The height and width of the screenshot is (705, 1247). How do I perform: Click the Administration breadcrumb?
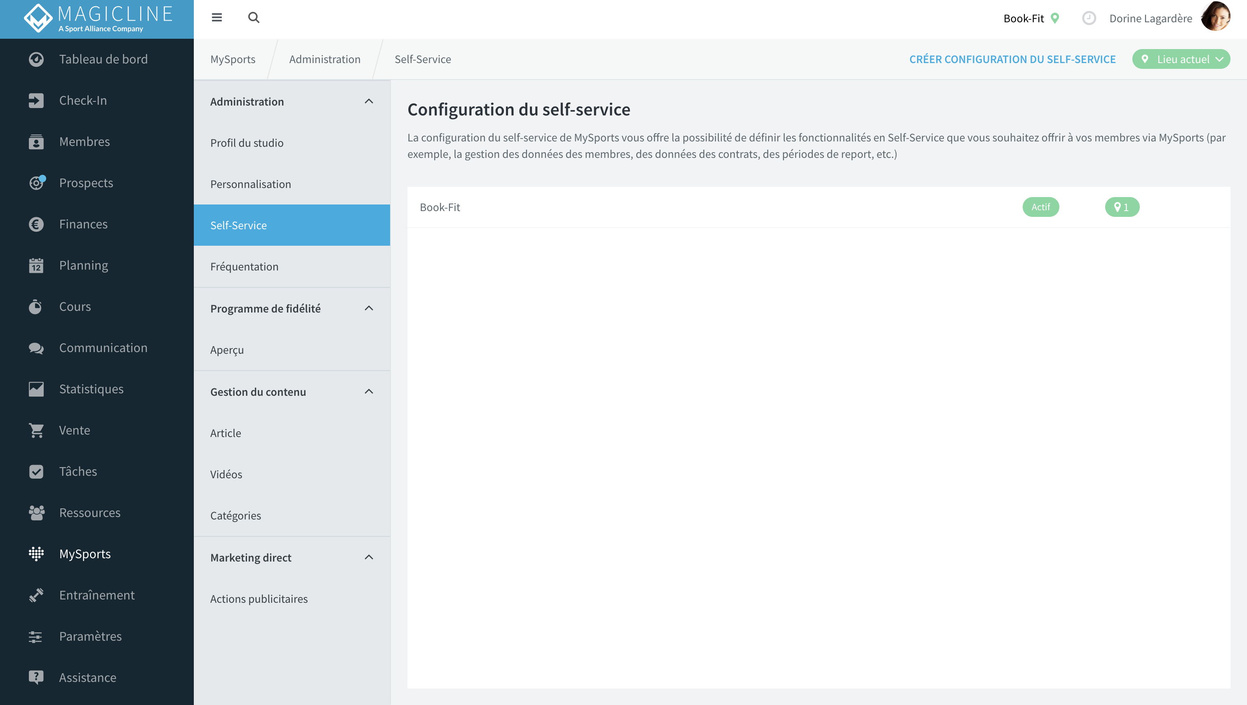point(325,59)
